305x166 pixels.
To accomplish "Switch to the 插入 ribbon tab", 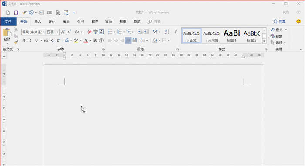I will coord(38,22).
